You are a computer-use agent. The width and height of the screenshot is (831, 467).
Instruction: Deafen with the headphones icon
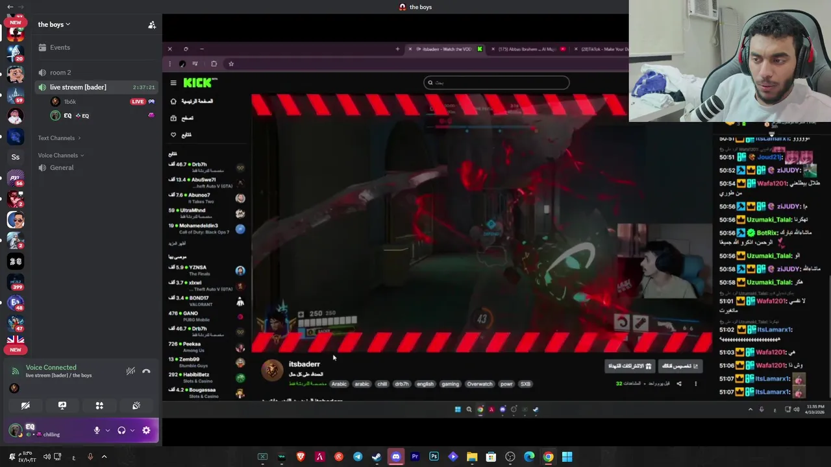point(121,430)
